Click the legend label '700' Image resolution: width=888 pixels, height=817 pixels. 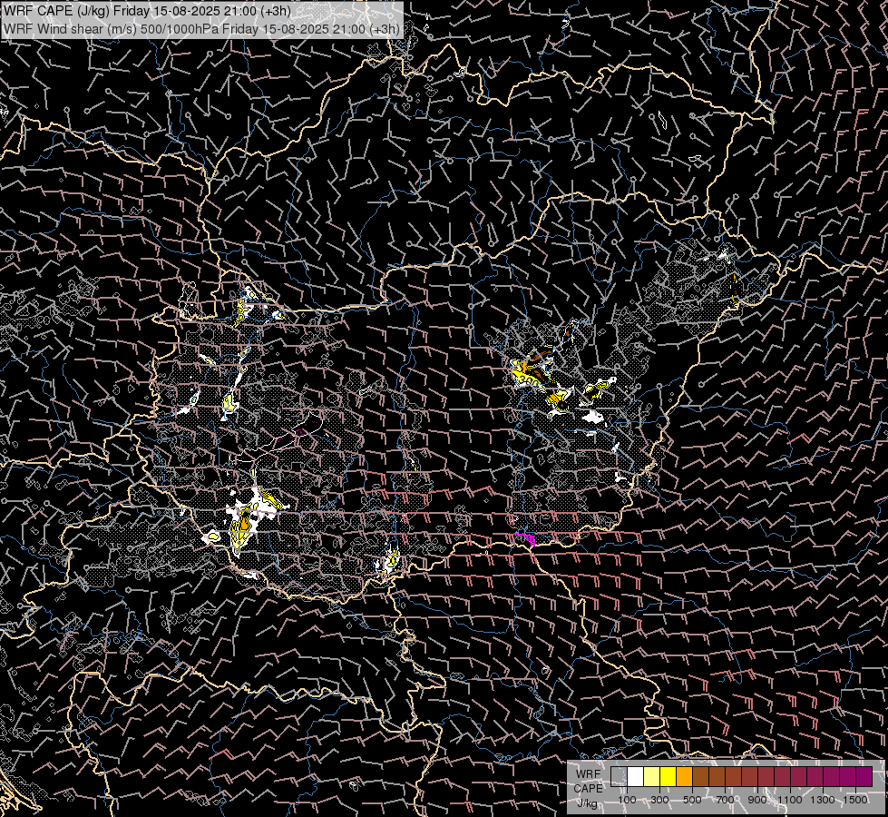click(x=725, y=800)
